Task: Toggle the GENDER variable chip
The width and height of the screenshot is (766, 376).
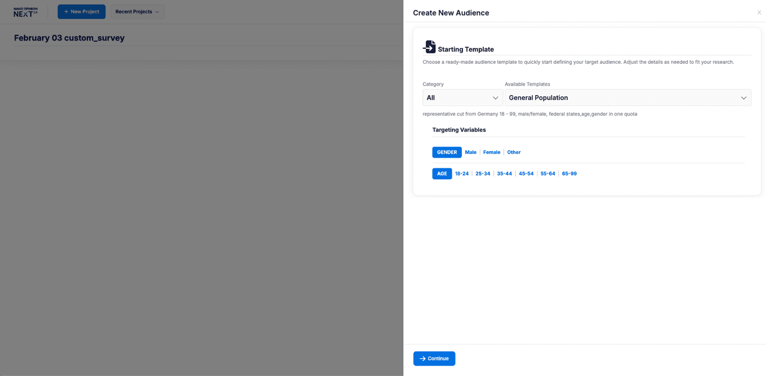Action: tap(447, 152)
